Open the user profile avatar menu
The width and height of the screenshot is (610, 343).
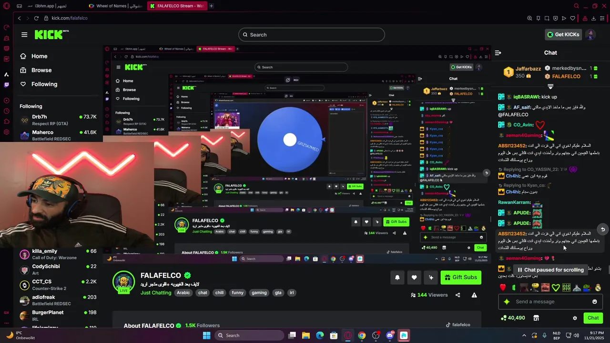point(590,34)
